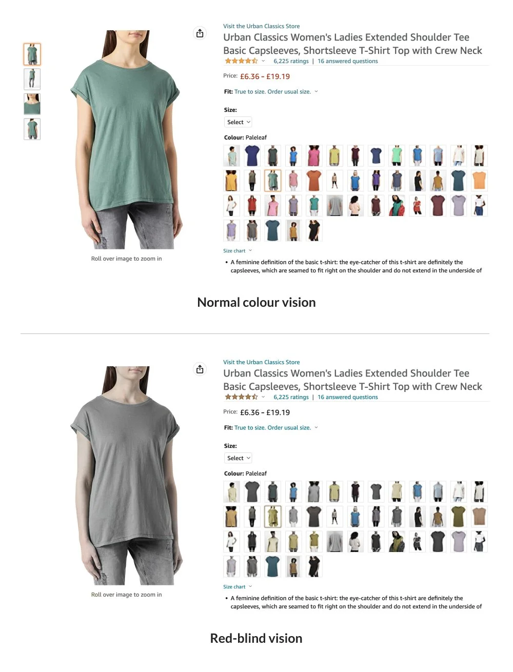The image size is (513, 672).
Task: Select full-body standing model thumbnail
Action: point(32,79)
